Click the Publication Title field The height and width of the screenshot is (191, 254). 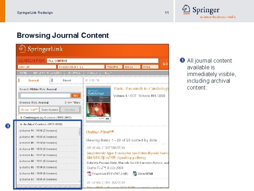tap(81, 67)
